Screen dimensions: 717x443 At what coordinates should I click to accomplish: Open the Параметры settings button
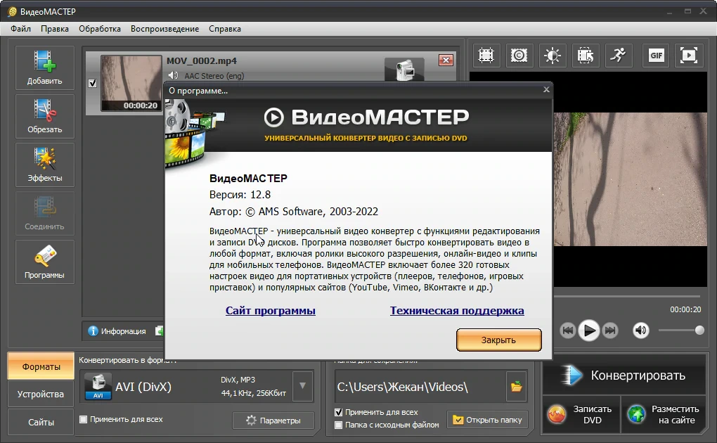click(273, 420)
